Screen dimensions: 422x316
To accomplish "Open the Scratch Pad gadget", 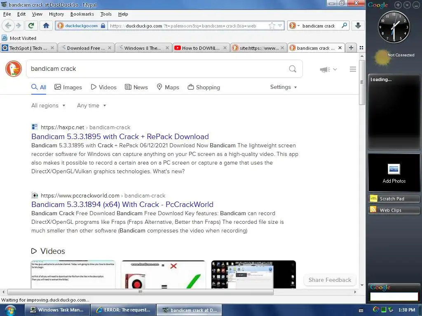I will coord(394,199).
